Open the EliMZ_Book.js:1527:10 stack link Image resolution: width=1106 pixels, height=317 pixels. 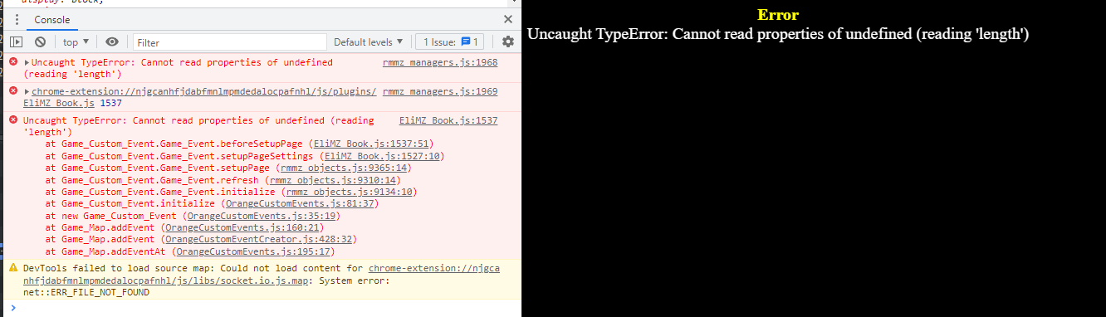pyautogui.click(x=383, y=155)
